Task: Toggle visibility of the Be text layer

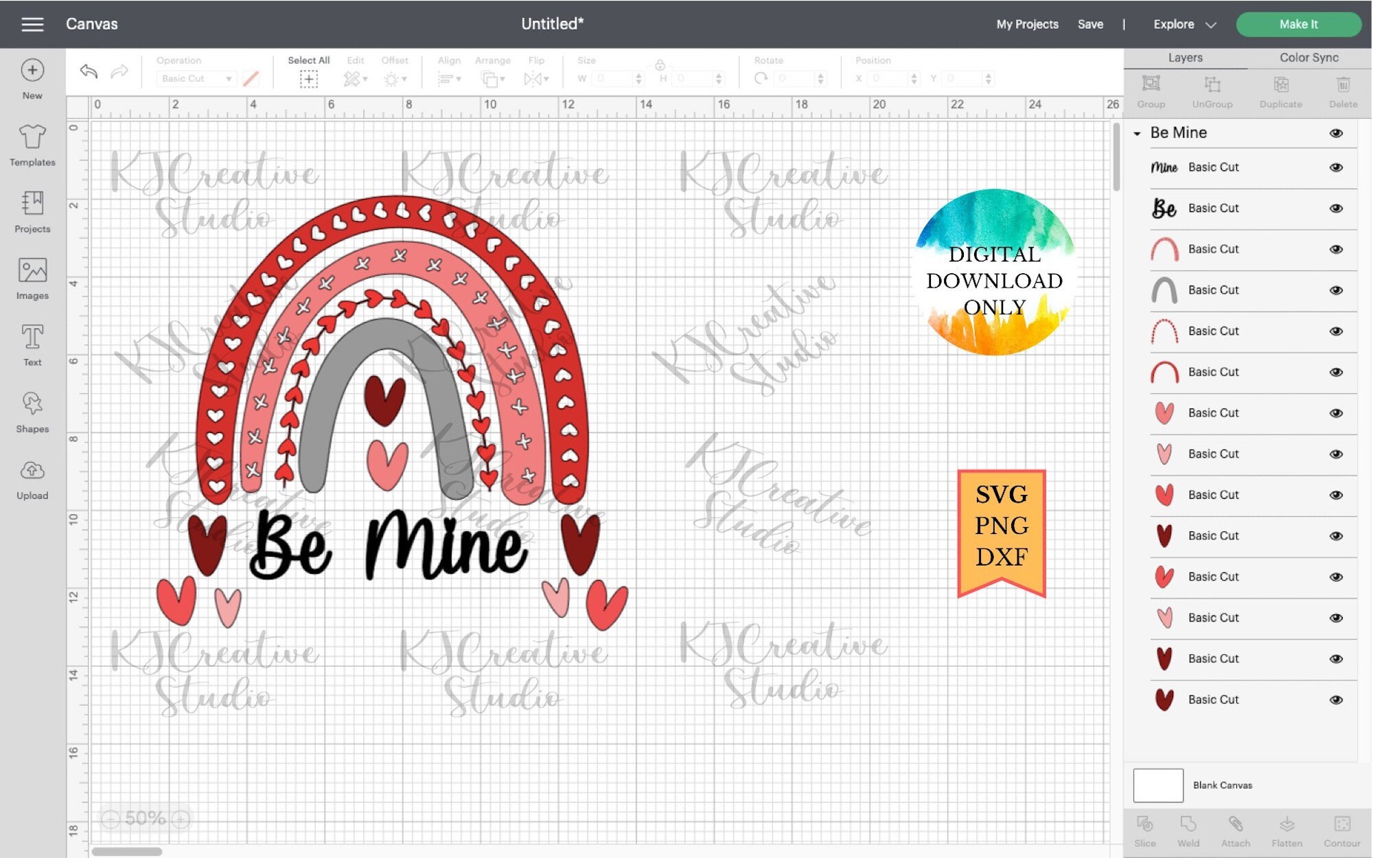Action: (1336, 209)
